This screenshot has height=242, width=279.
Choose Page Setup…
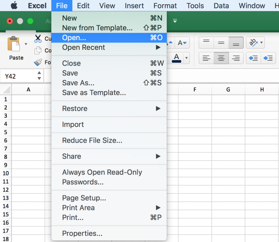[x=109, y=198]
